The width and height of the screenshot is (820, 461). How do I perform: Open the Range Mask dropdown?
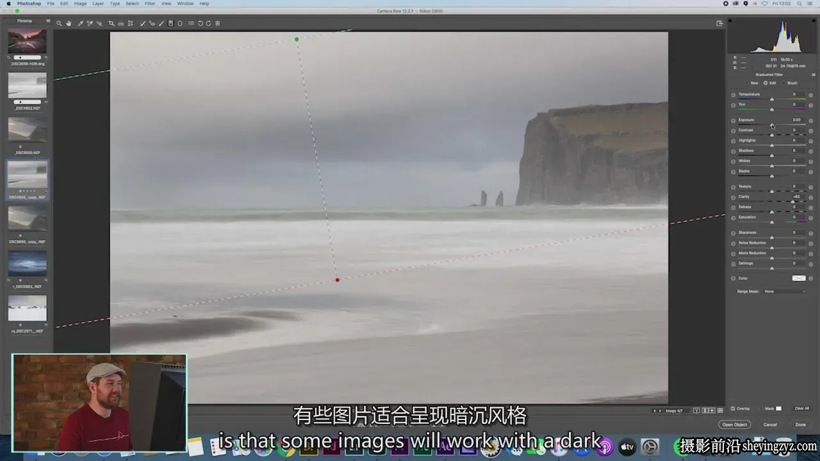pyautogui.click(x=785, y=291)
